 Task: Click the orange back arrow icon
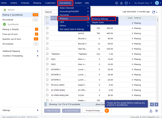pos(107,111)
